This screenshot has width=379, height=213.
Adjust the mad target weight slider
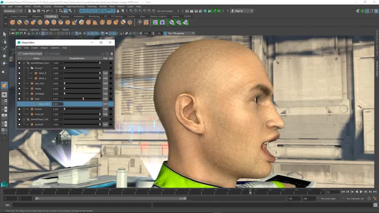click(x=83, y=99)
